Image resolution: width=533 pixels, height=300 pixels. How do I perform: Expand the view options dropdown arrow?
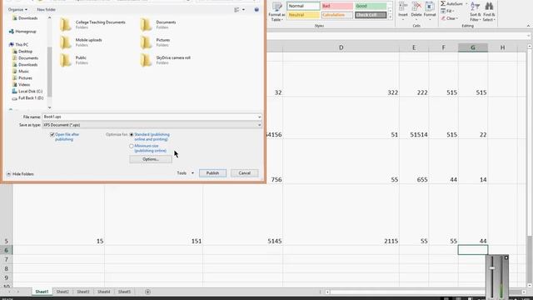coord(243,9)
